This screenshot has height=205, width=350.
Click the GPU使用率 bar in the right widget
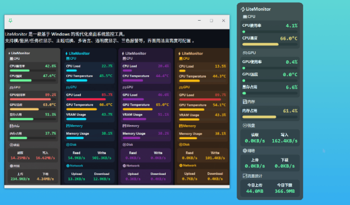tap(270, 68)
